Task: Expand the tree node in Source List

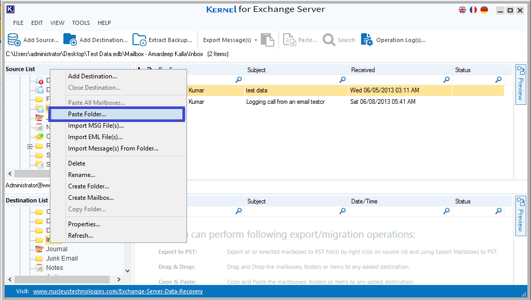Action: [x=30, y=146]
